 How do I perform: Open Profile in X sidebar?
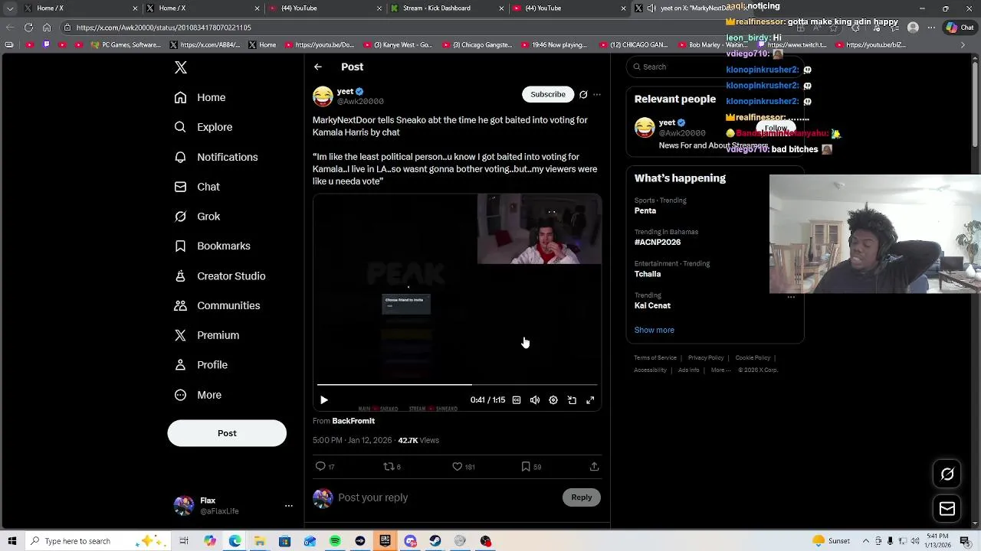pos(201,365)
